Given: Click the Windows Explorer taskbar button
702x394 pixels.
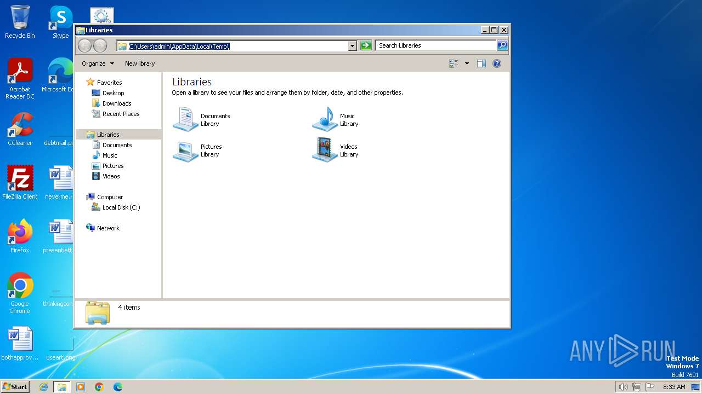Looking at the screenshot, I should (62, 387).
